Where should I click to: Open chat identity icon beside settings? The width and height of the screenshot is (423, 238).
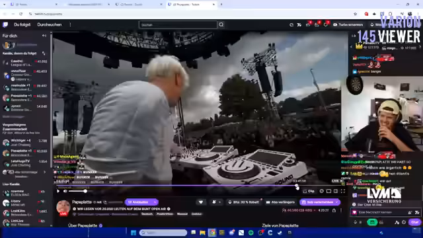pos(397,222)
